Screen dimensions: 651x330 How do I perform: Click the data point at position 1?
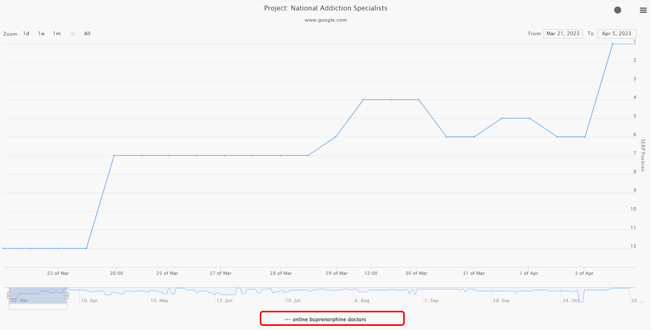tap(613, 44)
